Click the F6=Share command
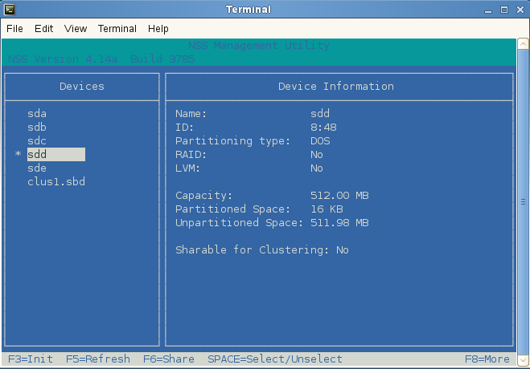 (x=169, y=359)
